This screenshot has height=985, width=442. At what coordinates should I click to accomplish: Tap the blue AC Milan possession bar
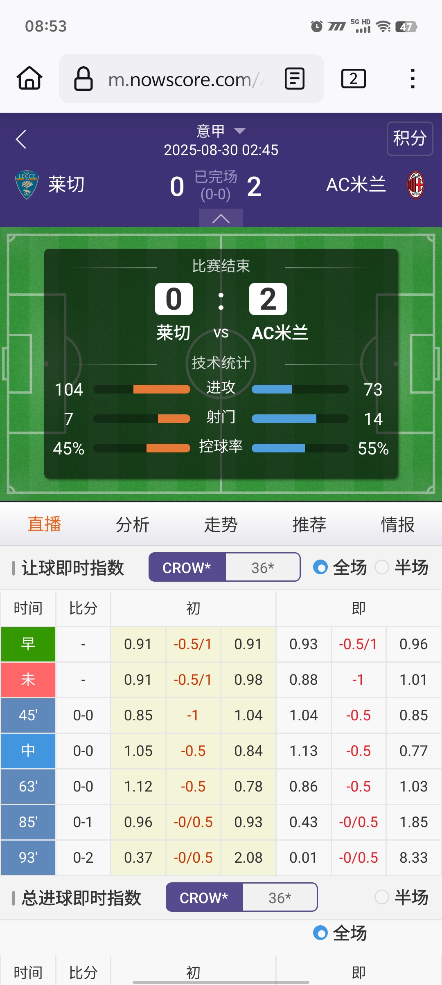coord(278,448)
